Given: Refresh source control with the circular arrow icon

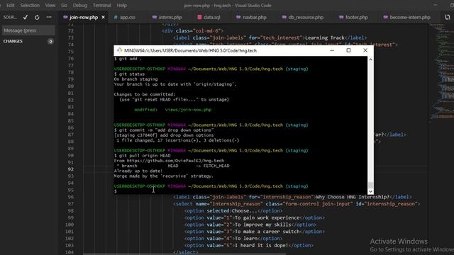Looking at the screenshot, I should click(37, 17).
